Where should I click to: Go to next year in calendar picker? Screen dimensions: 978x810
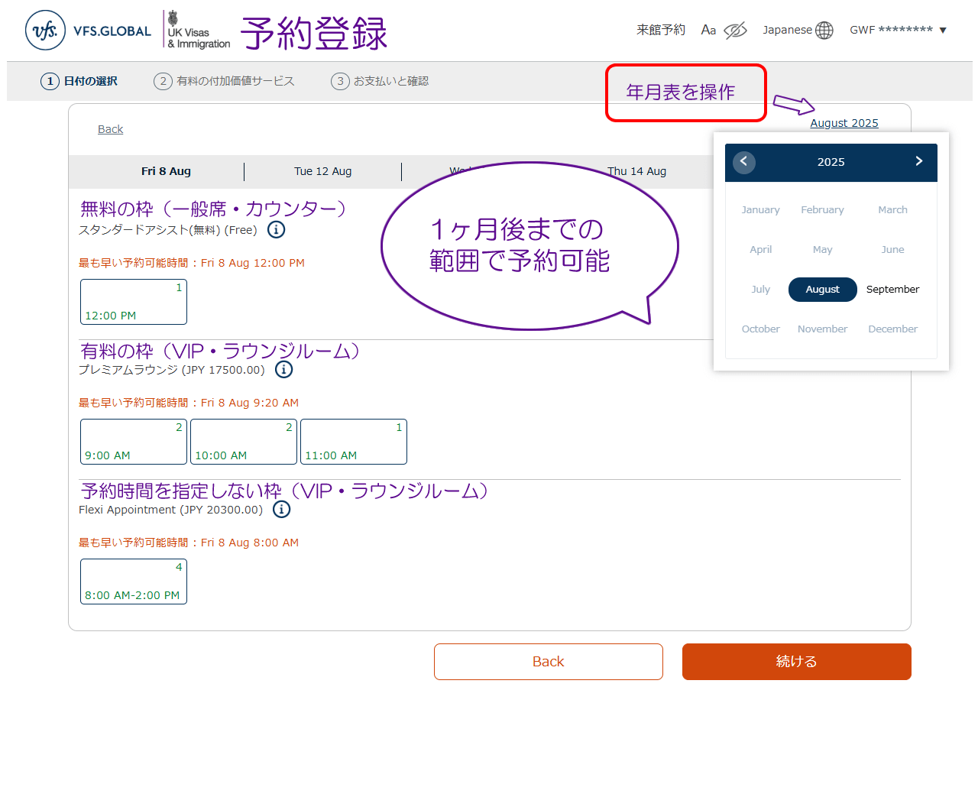point(918,161)
